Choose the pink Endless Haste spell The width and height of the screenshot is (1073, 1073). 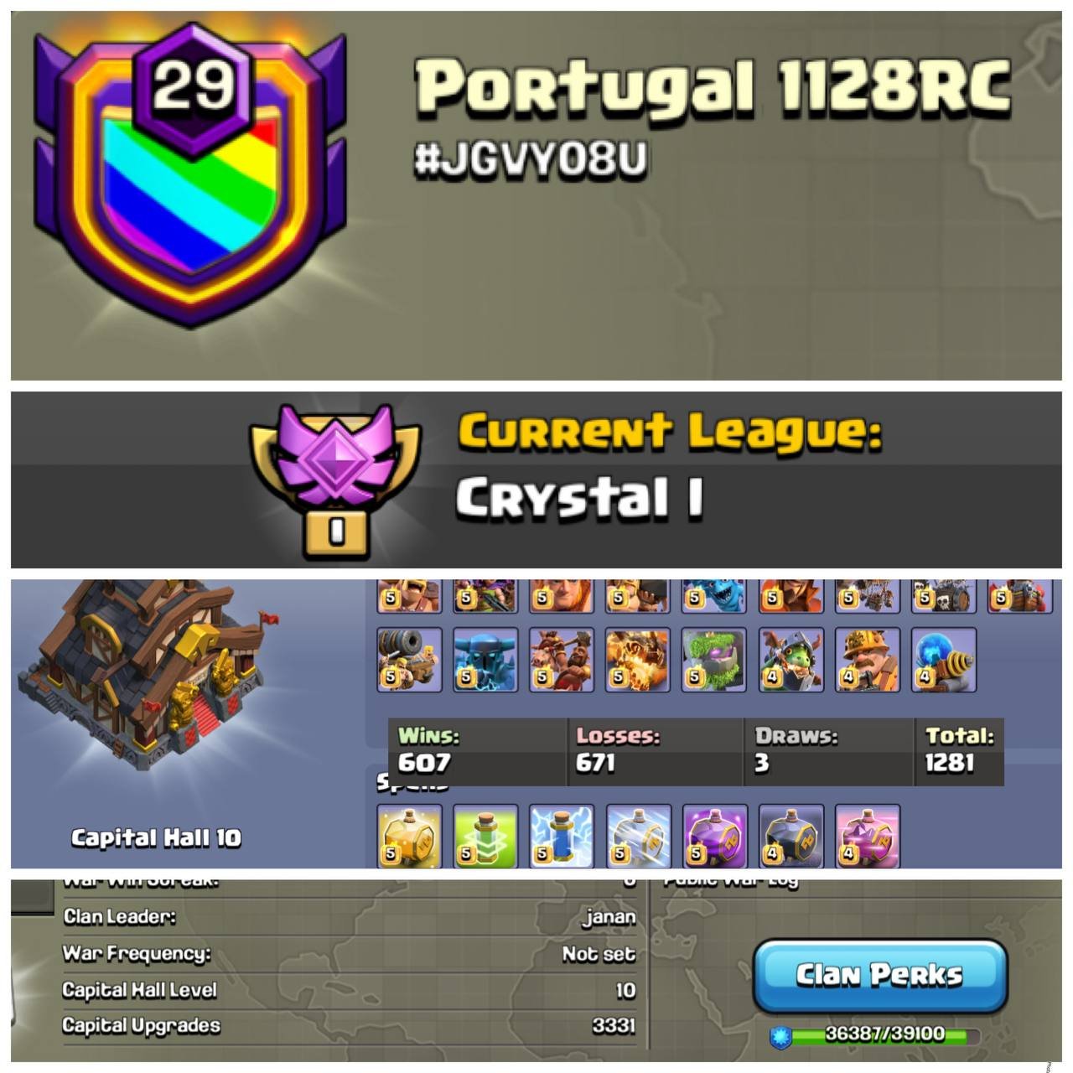pyautogui.click(x=868, y=836)
